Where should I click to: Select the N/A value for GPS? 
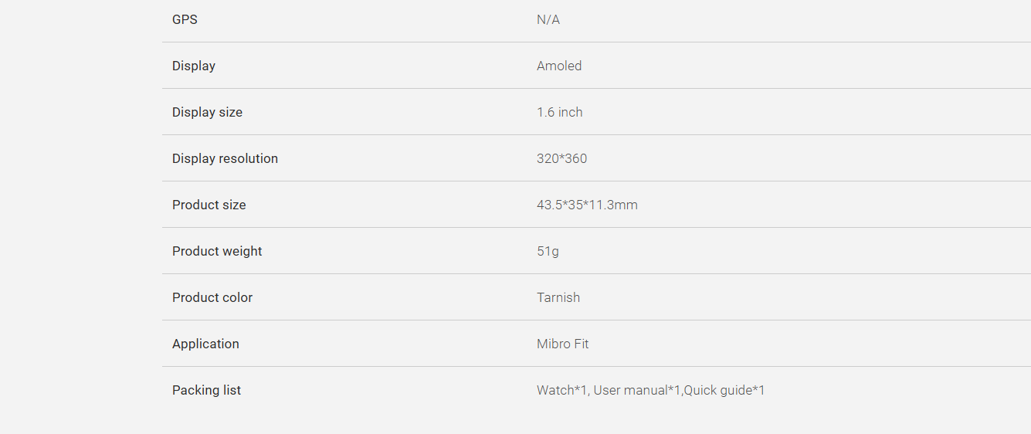[x=548, y=19]
